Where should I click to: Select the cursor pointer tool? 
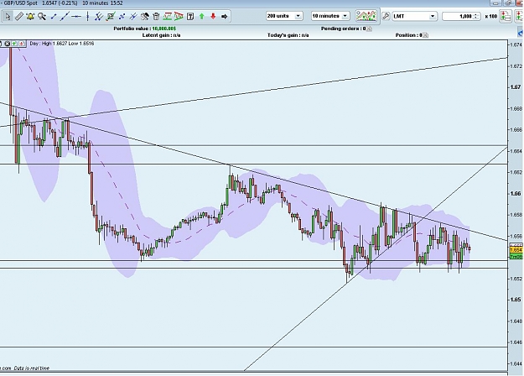8,16
